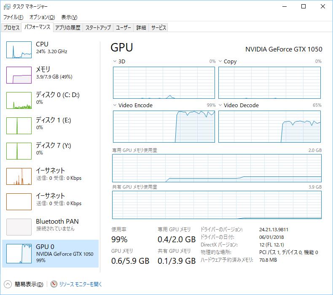Select the ディスク 7 (Y:) mini graph

tap(19, 151)
